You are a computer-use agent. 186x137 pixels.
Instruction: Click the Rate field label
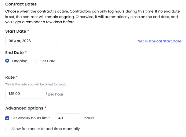[x=10, y=78]
